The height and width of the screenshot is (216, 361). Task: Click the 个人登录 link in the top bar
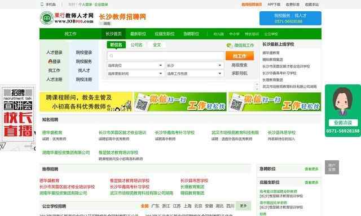pos(85,4)
